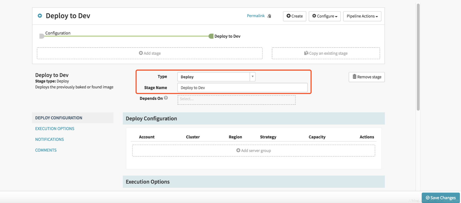Add a server group
This screenshot has height=203, width=461.
click(253, 151)
